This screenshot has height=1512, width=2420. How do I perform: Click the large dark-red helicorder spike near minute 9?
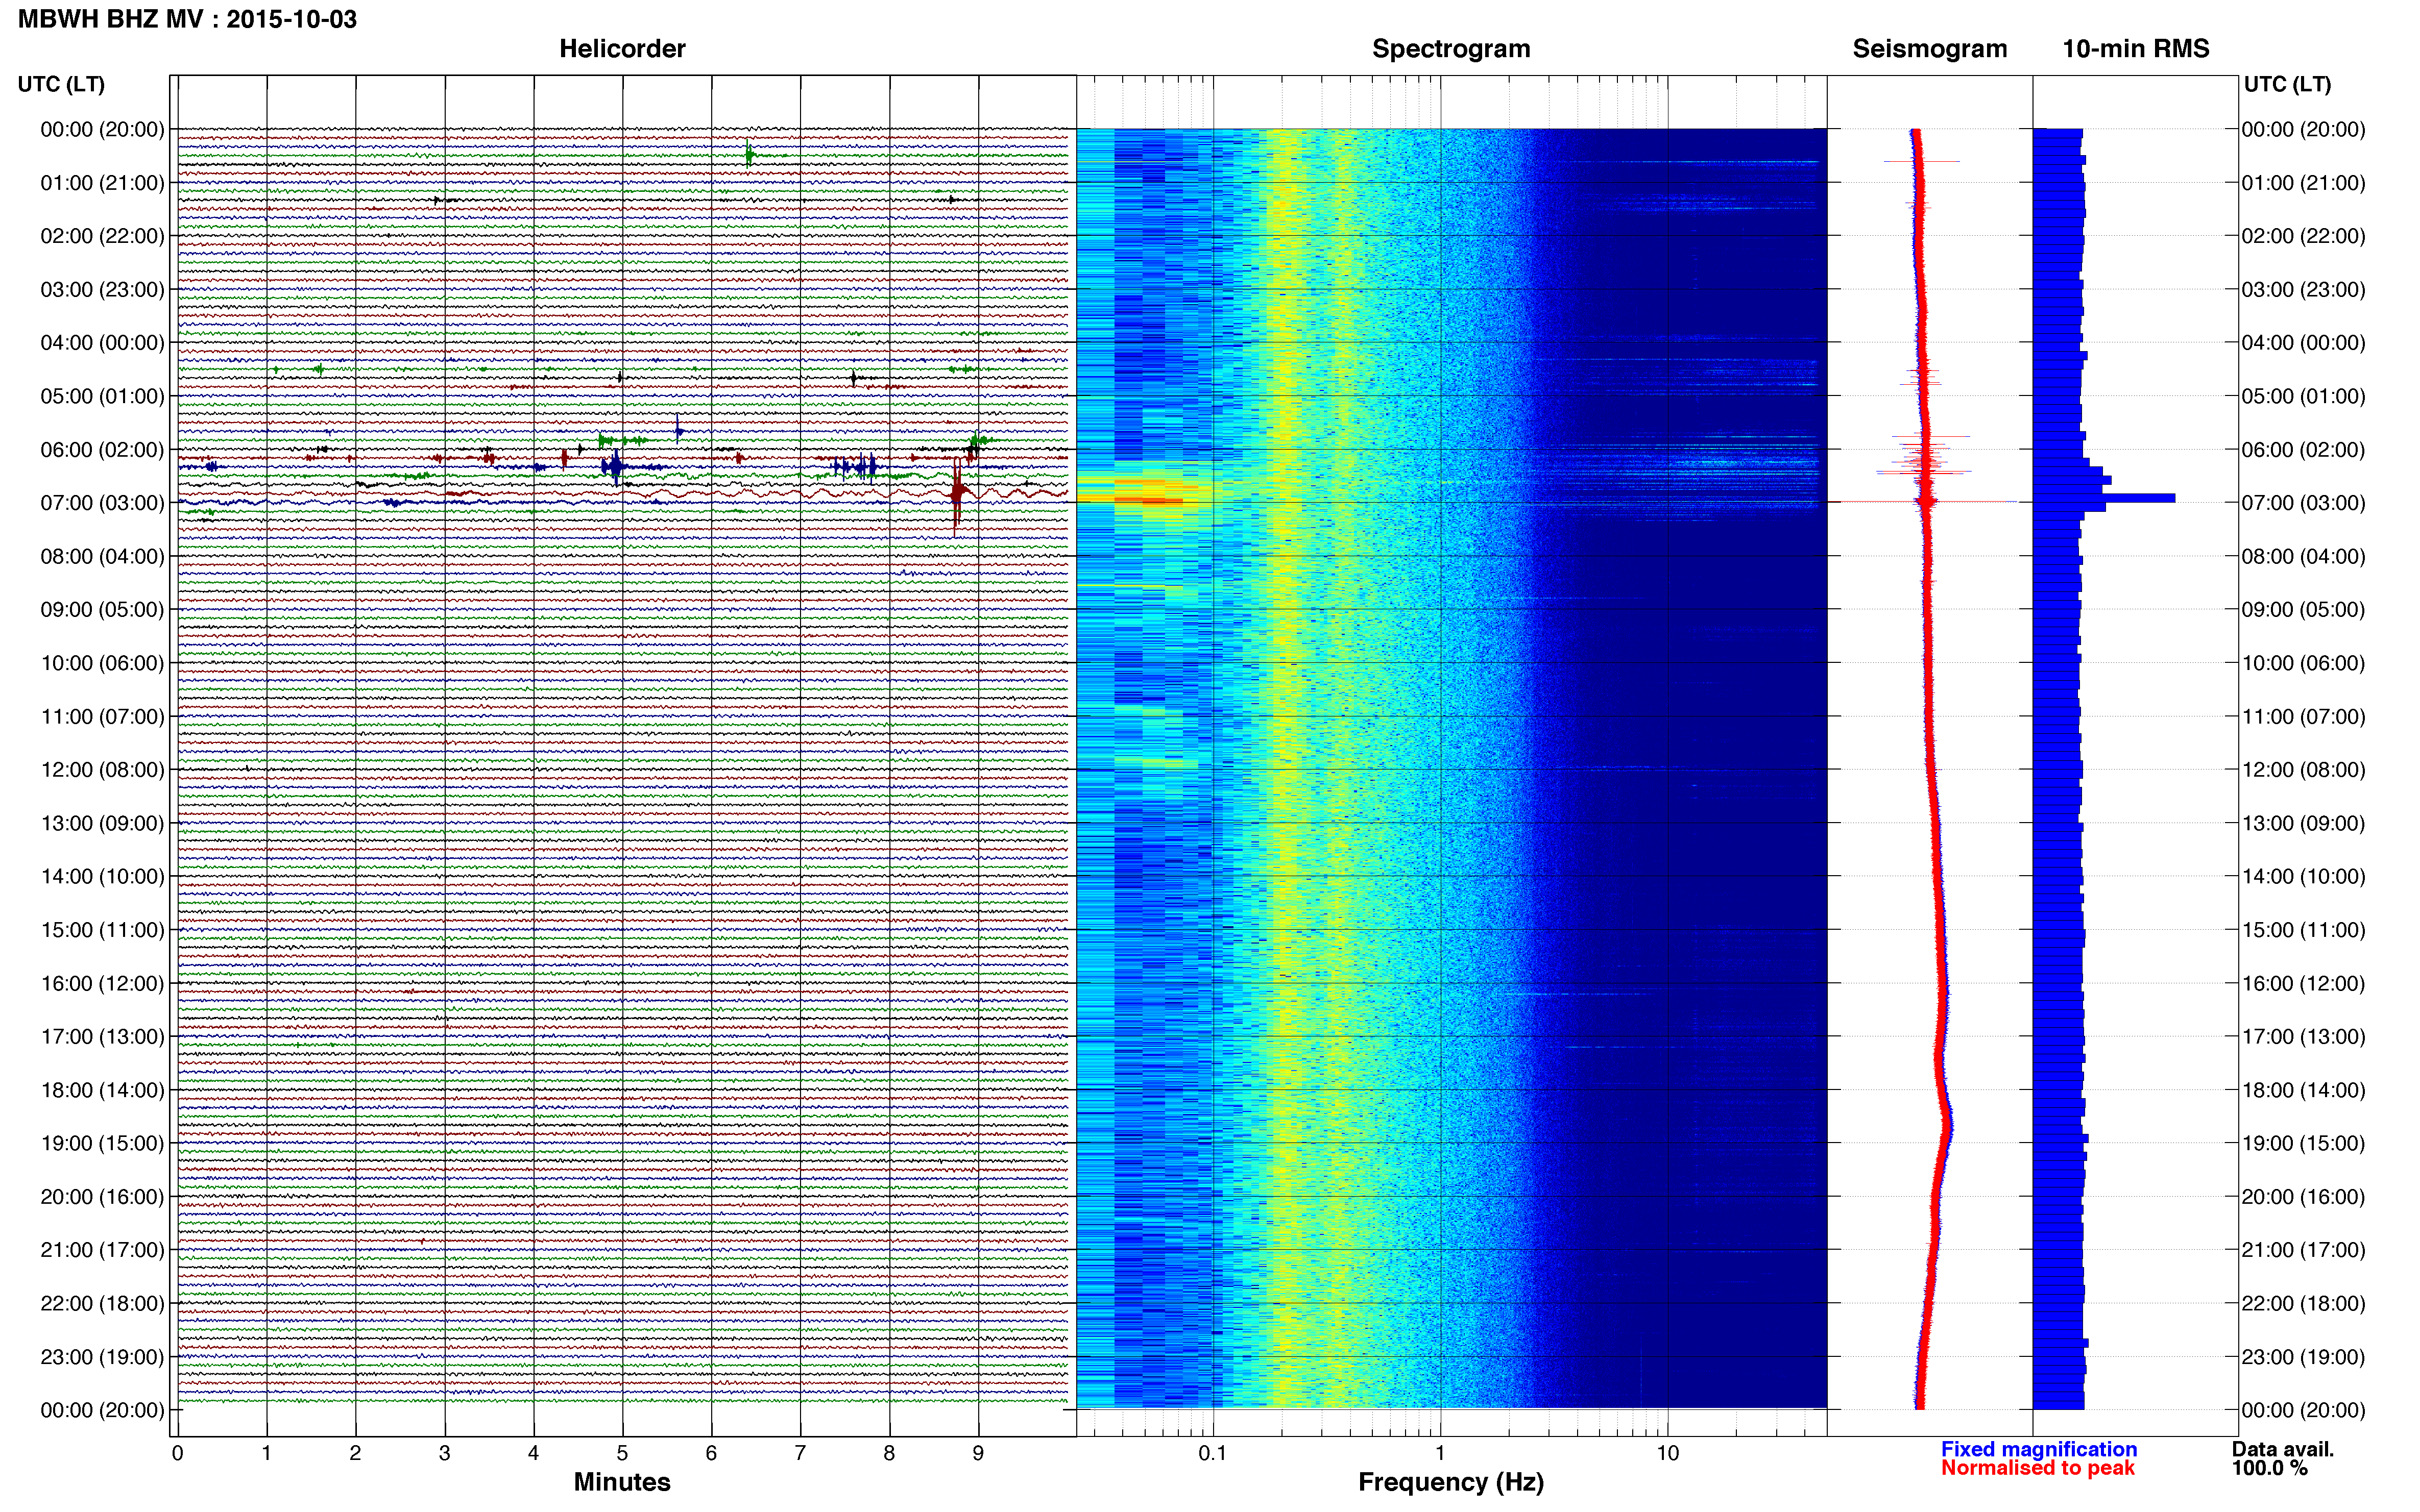(957, 493)
